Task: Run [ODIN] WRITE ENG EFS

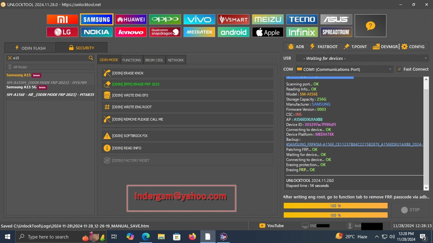Action: (x=187, y=95)
